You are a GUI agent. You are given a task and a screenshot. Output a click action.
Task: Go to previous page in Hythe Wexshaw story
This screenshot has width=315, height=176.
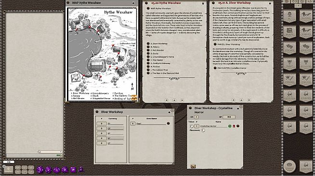[166, 100]
